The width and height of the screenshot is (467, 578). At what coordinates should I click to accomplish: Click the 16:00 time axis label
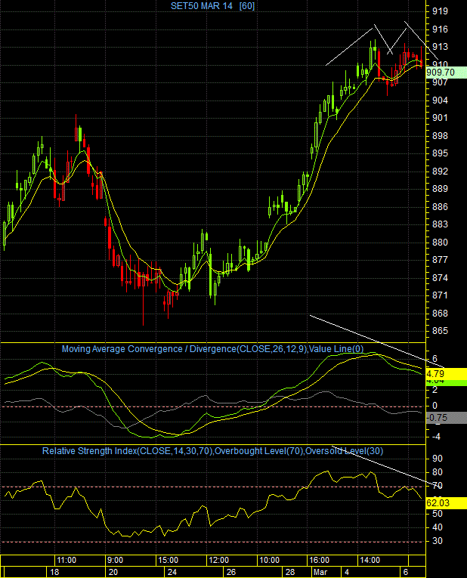click(x=319, y=561)
